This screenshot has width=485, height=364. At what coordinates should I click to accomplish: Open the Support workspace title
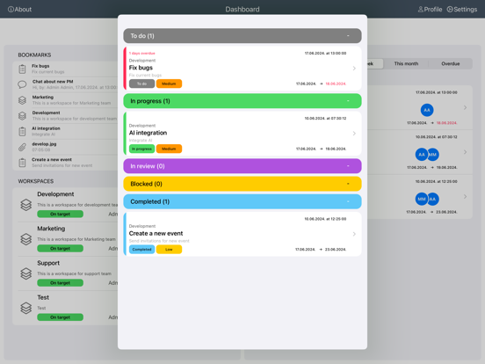click(x=48, y=263)
